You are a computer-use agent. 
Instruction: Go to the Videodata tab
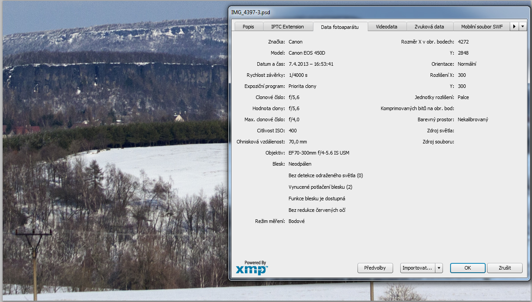pyautogui.click(x=386, y=27)
